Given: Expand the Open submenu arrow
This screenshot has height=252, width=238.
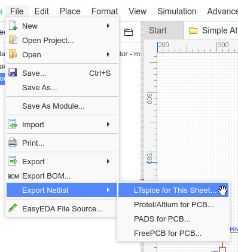Looking at the screenshot, I should tap(108, 54).
